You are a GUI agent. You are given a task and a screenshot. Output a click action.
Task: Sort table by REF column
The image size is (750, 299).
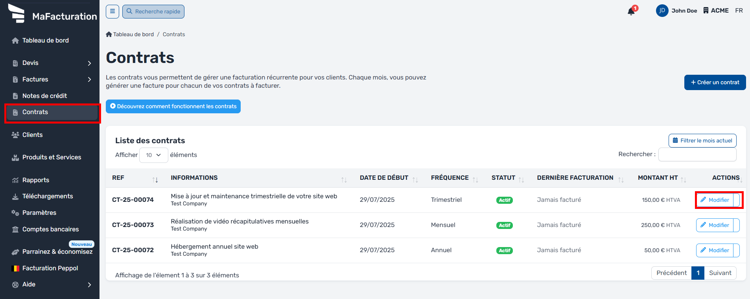pyautogui.click(x=155, y=180)
